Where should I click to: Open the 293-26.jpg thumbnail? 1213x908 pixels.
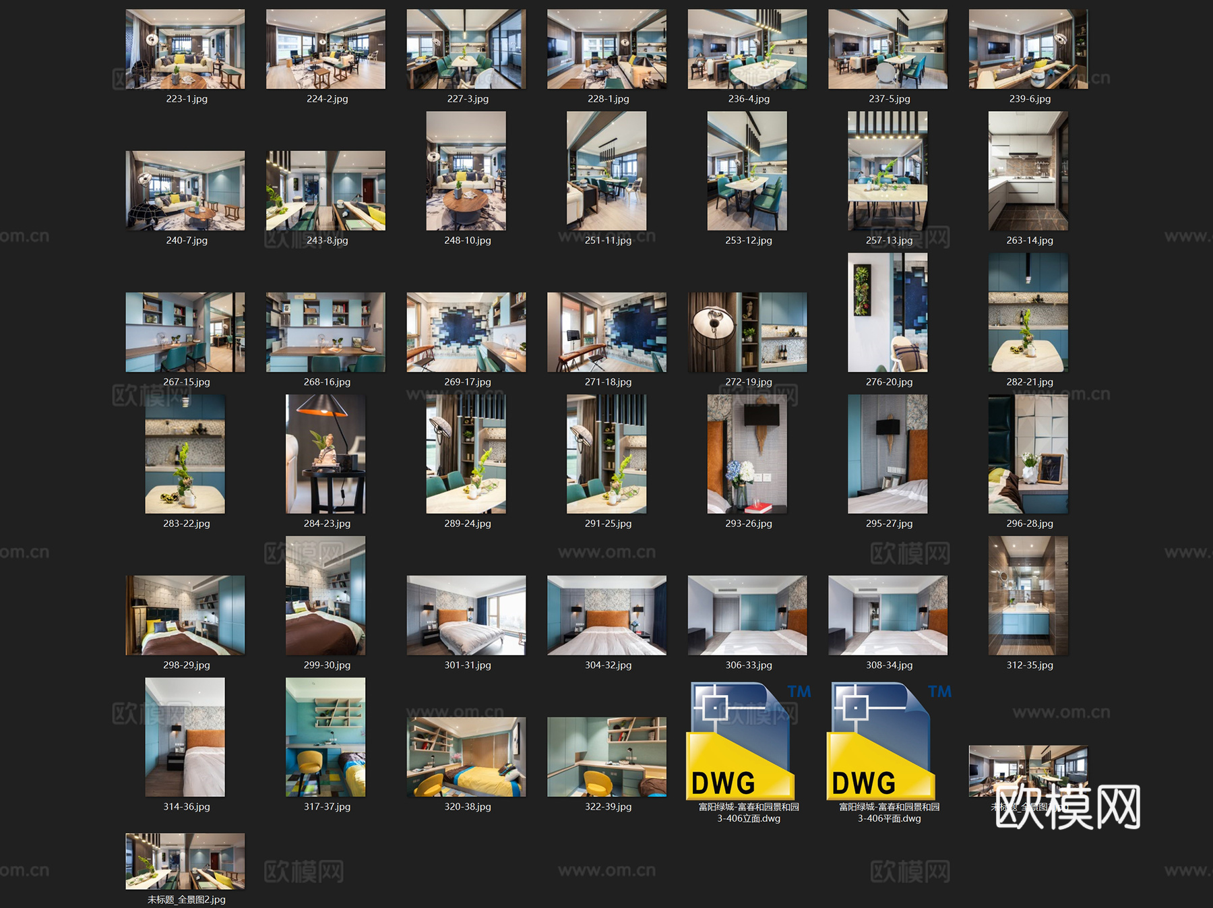[x=747, y=454]
